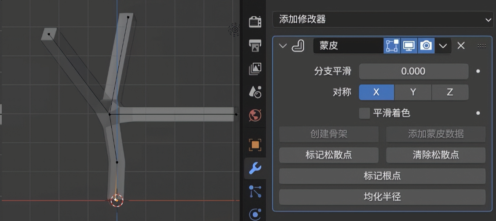
Task: Grab the modifier panel drag handle
Action: (x=482, y=46)
